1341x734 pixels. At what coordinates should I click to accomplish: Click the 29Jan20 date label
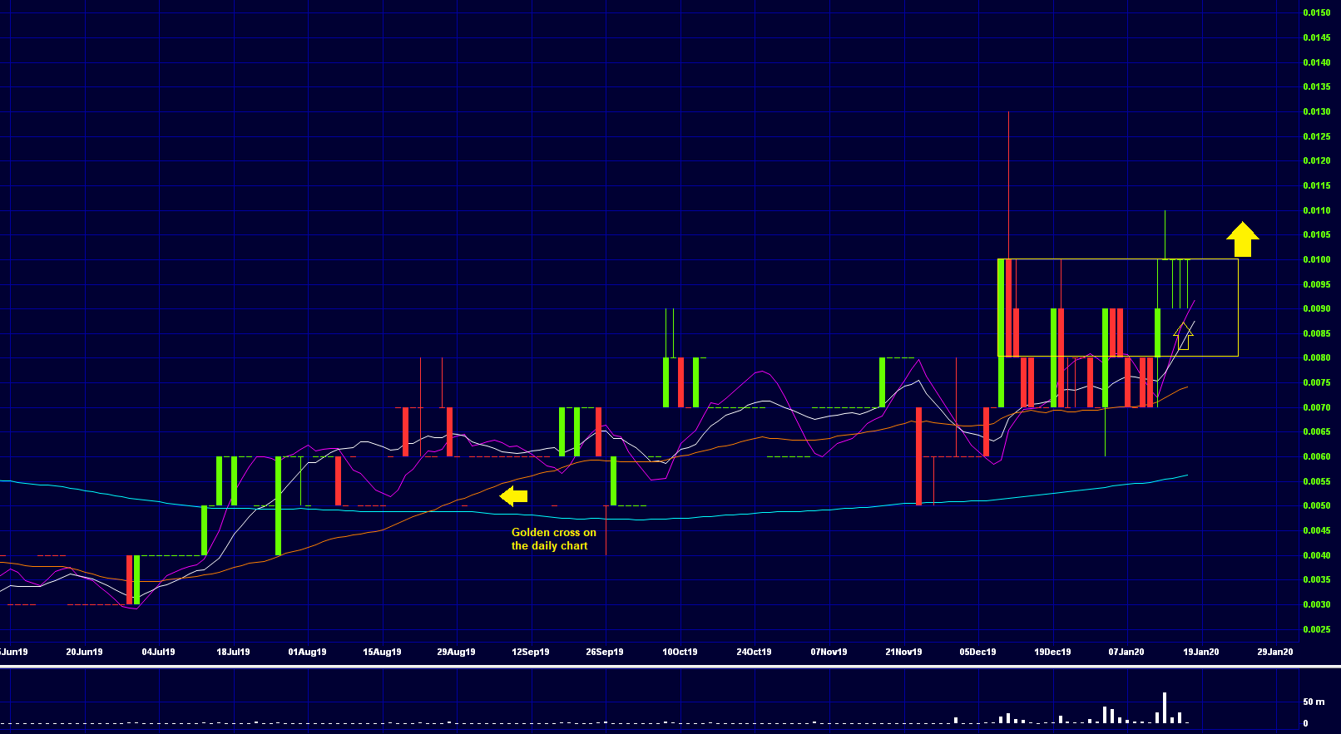[1275, 652]
